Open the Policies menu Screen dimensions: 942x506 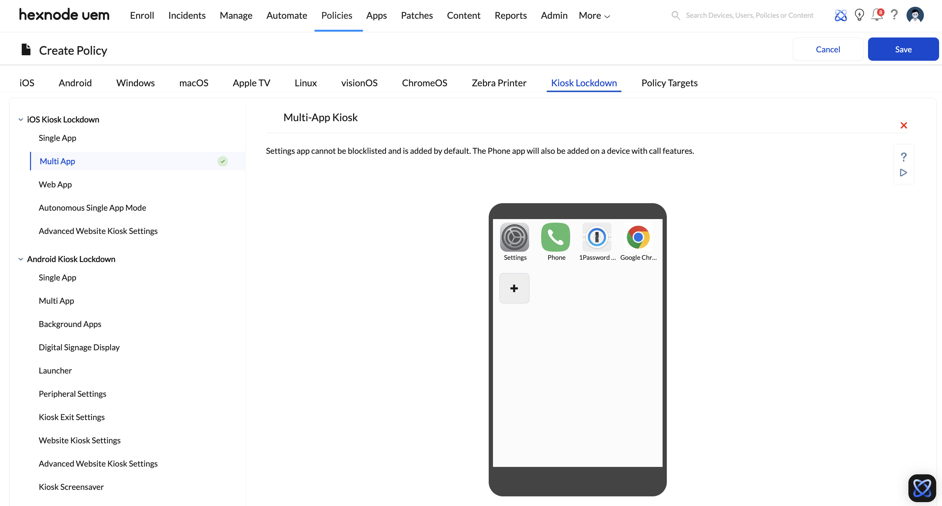[x=337, y=16]
